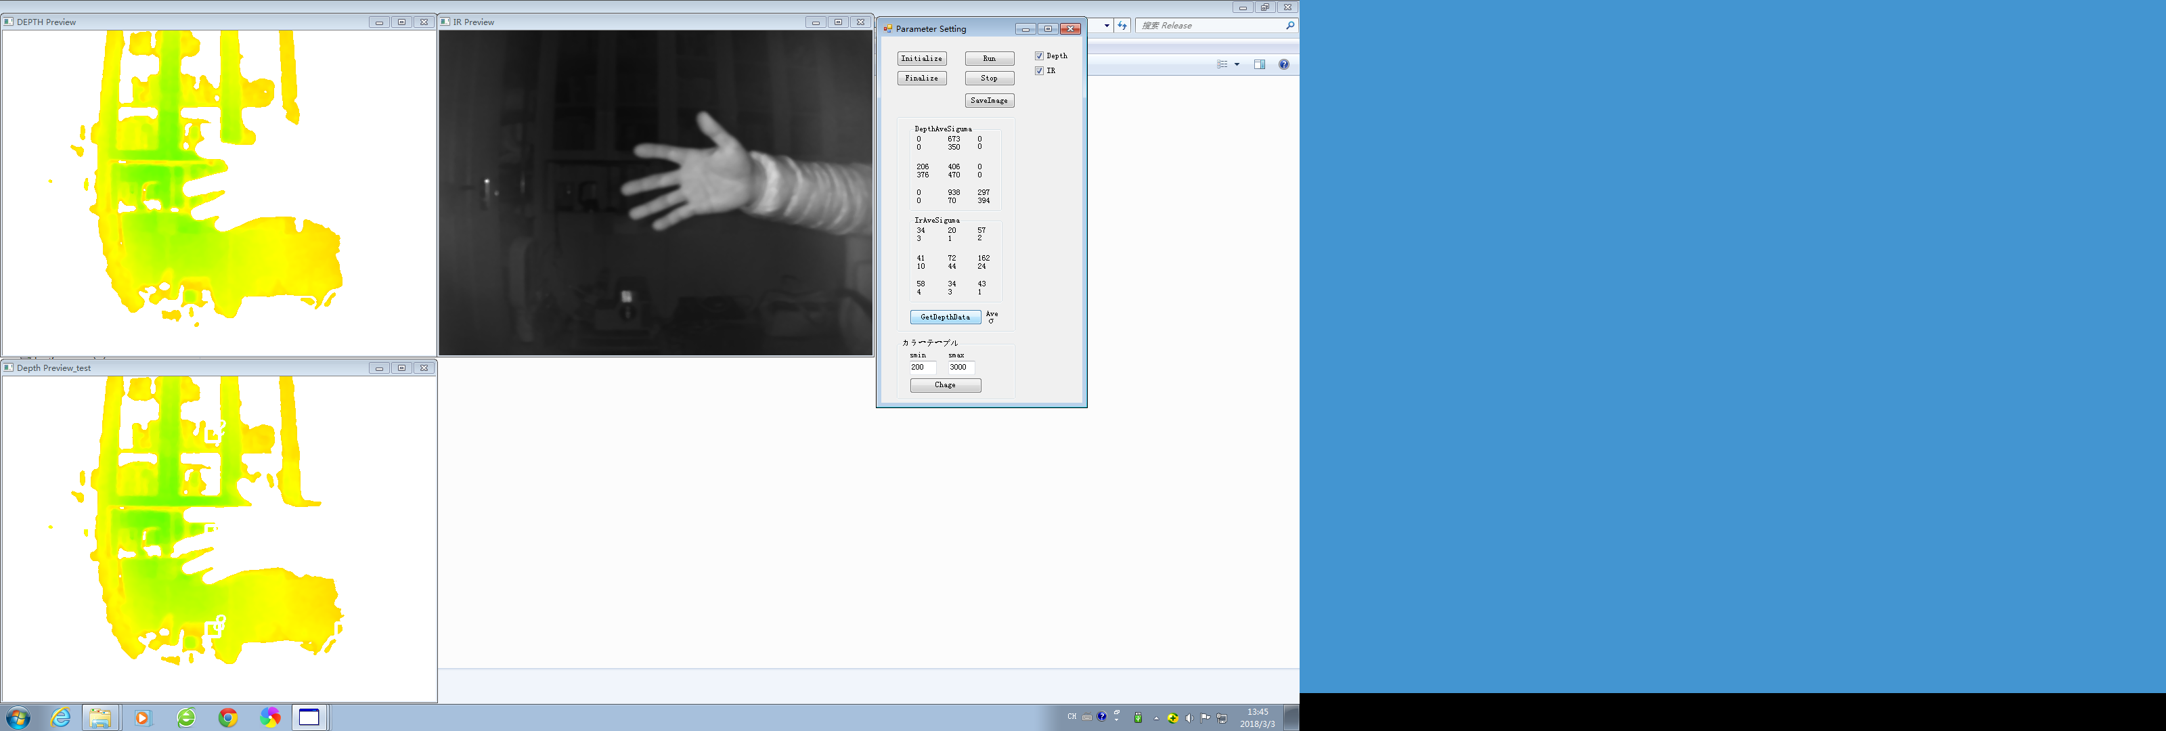Uncheck the Depth checkbox
2166x731 pixels.
tap(1039, 56)
